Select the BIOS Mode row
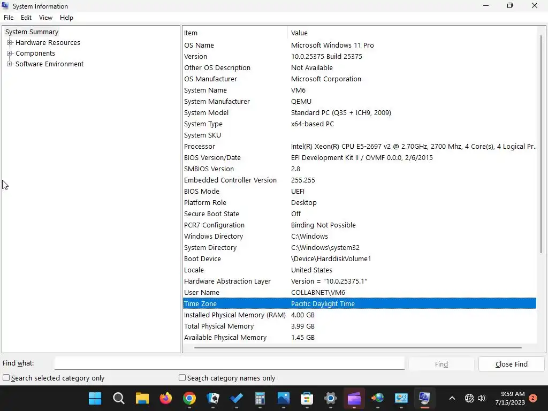 (x=360, y=191)
